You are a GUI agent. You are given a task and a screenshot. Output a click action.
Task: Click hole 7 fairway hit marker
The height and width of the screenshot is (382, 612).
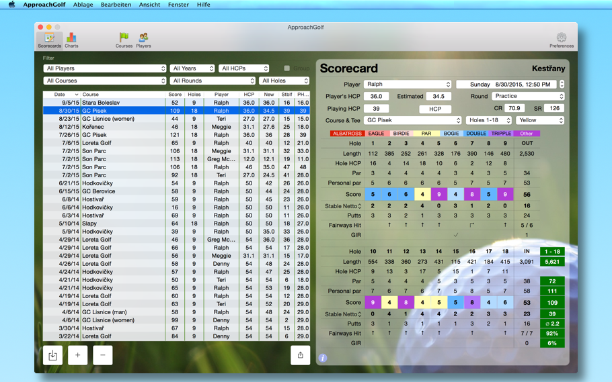[x=472, y=225]
